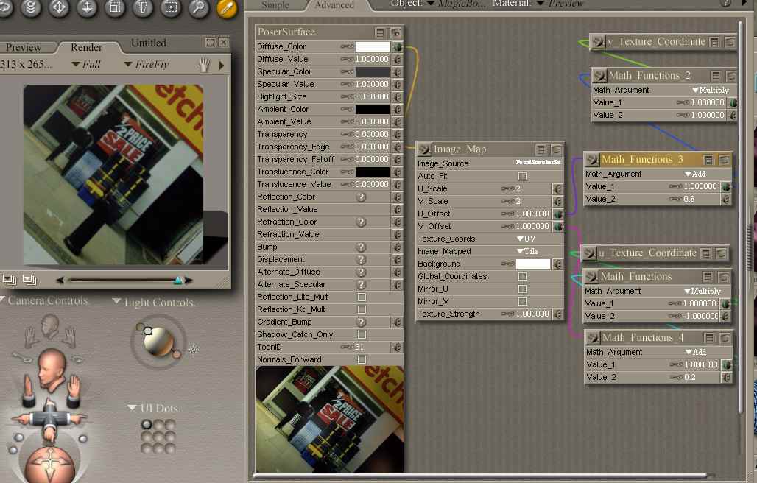Select the View Magnifier tool
This screenshot has width=757, height=483.
(199, 8)
